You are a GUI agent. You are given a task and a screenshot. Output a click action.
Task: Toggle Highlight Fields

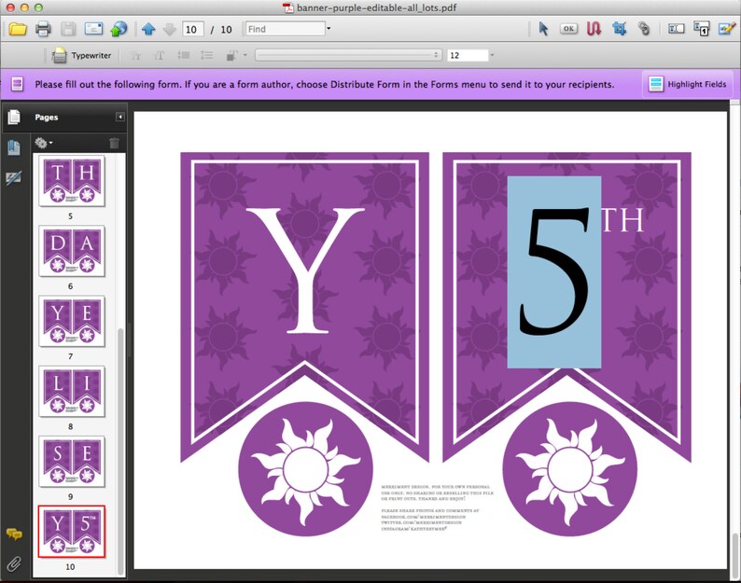[x=688, y=84]
